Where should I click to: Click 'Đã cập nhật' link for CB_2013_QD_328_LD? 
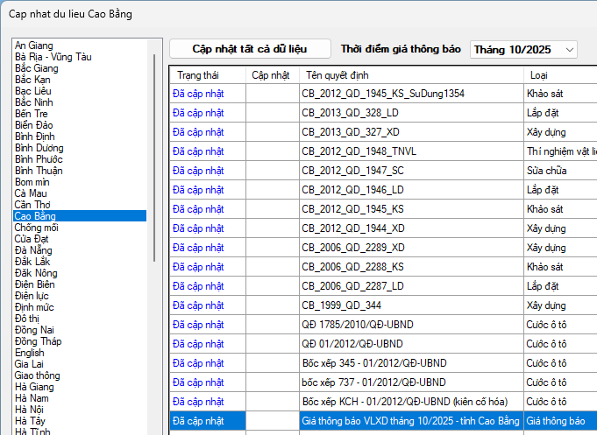tap(199, 113)
